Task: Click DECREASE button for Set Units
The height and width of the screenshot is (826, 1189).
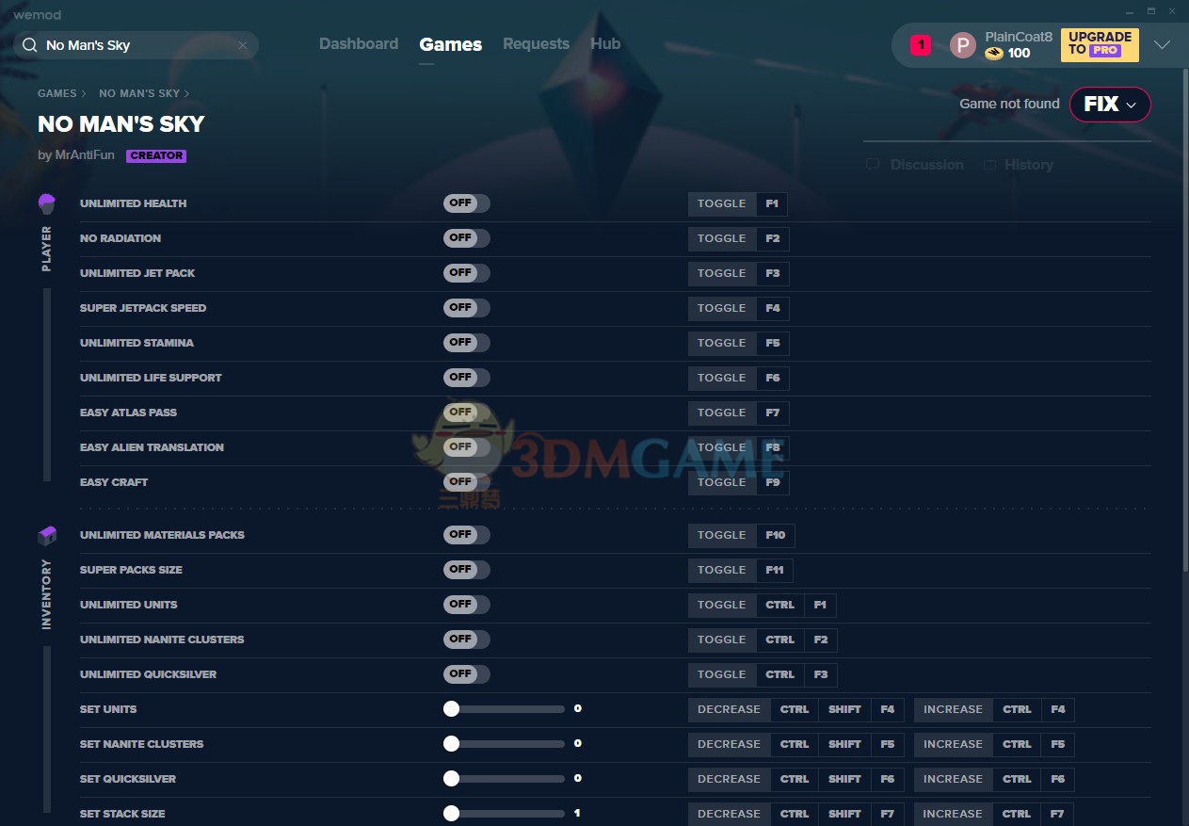Action: pos(729,709)
